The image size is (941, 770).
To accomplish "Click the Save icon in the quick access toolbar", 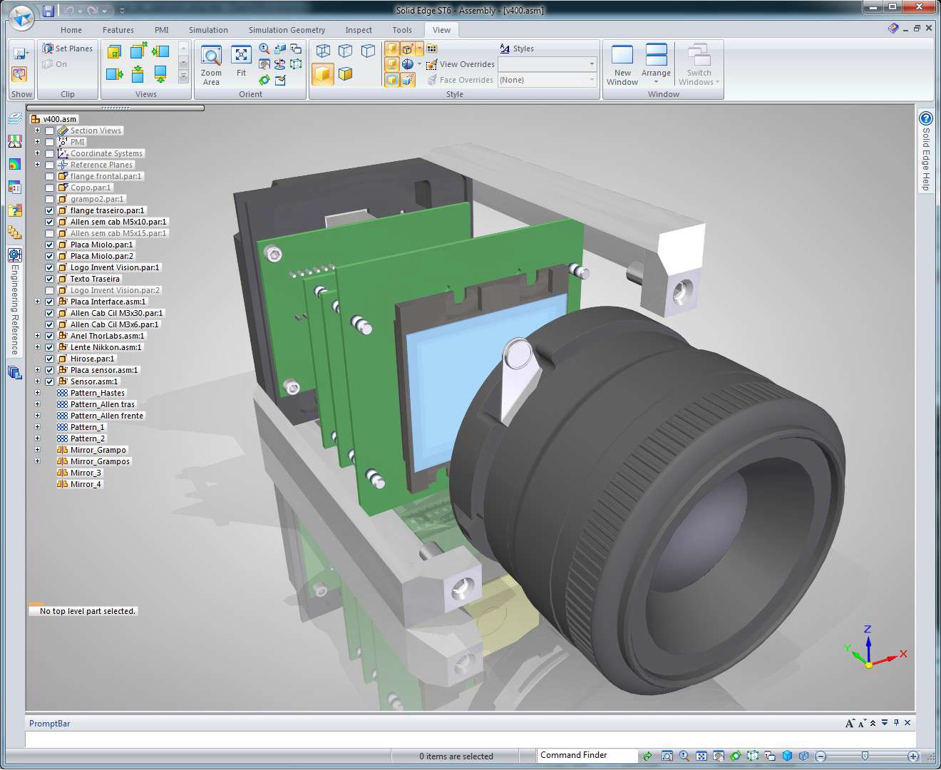I will pos(48,11).
